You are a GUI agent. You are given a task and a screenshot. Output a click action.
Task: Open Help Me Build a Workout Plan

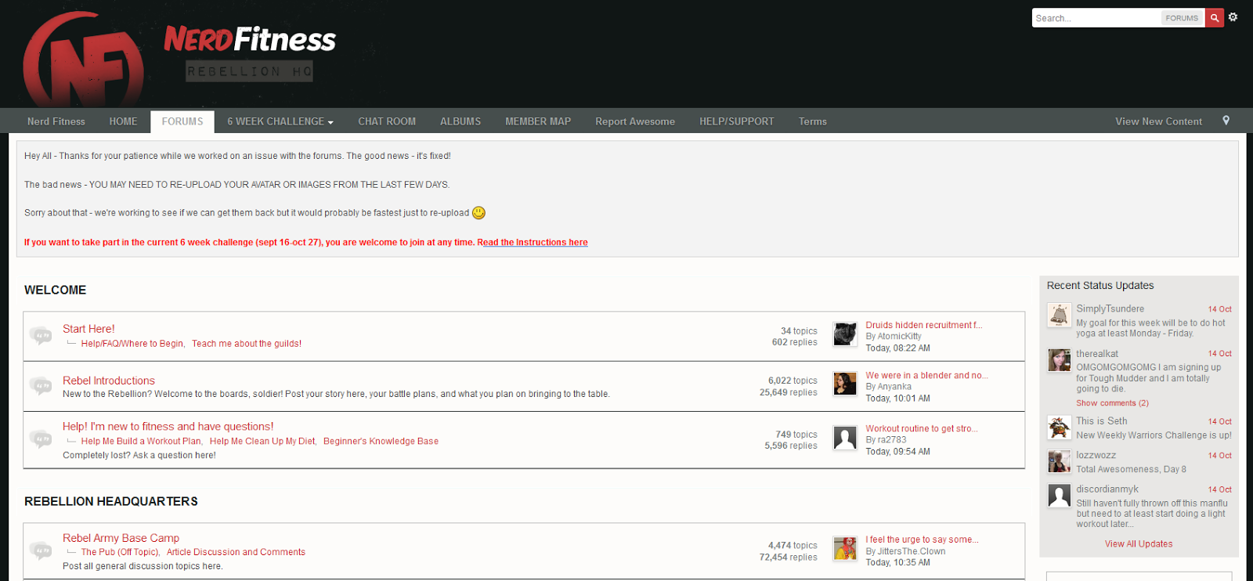pos(141,442)
